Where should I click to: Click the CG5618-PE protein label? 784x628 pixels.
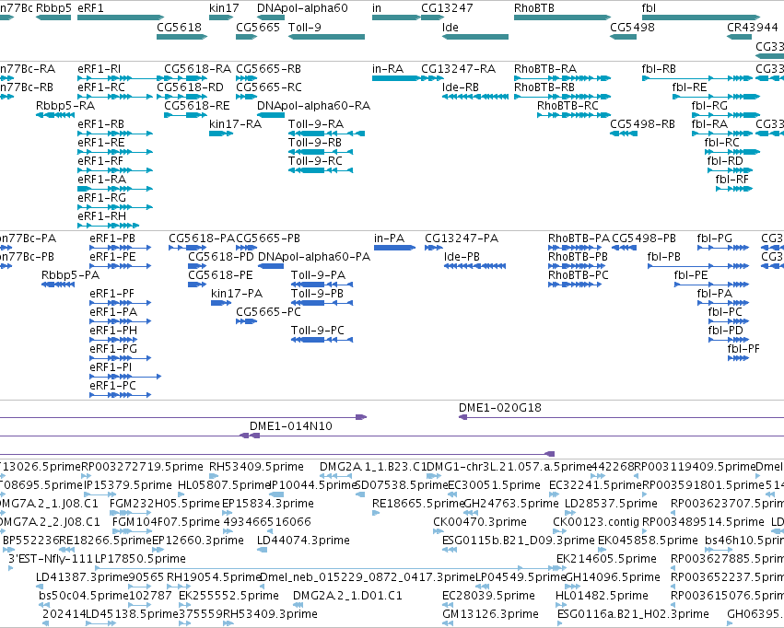[x=220, y=275]
